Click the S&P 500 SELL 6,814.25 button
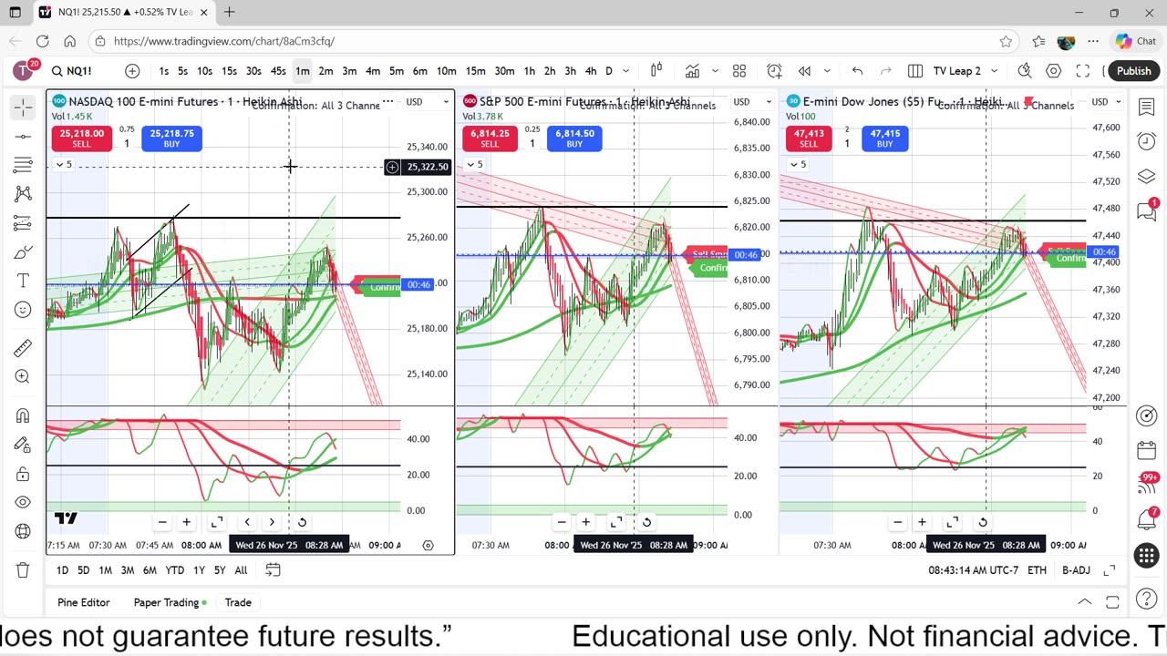Screen dimensions: 1167x656 coord(490,138)
